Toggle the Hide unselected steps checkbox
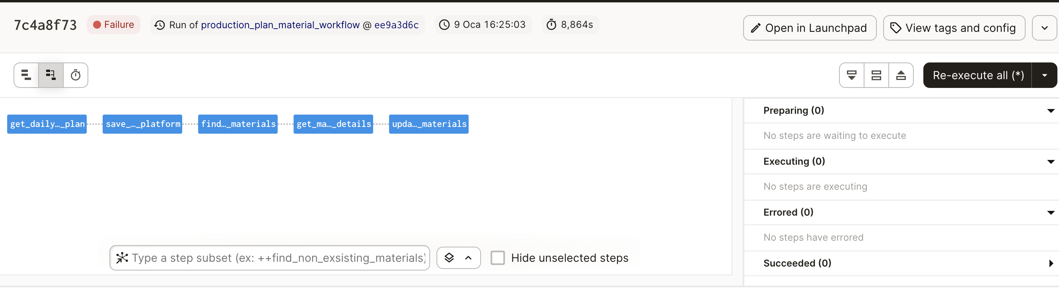Viewport: 1059px width, 296px height. (498, 258)
